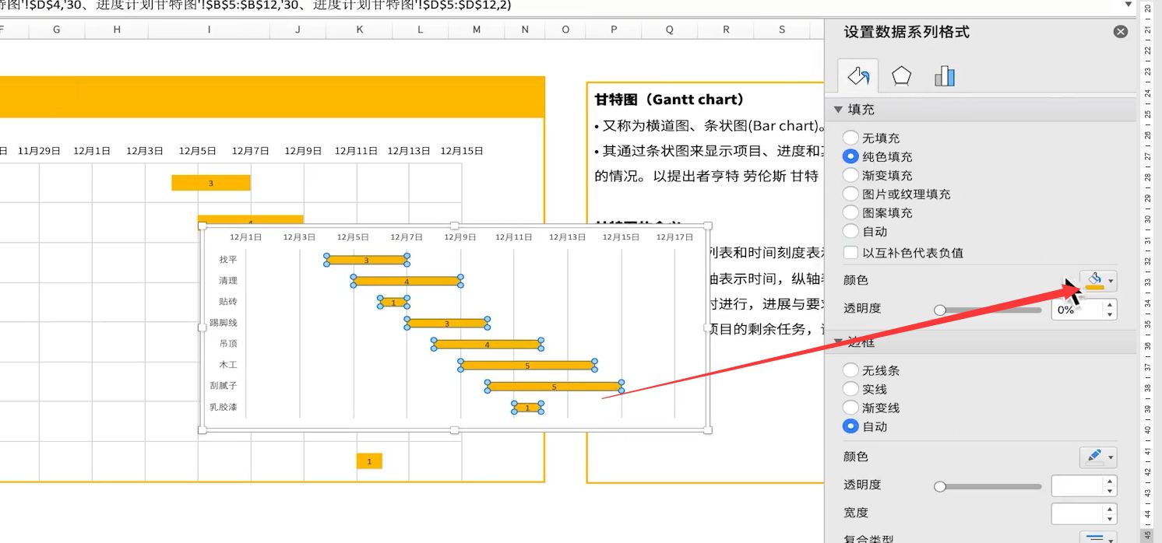Image resolution: width=1162 pixels, height=543 pixels.
Task: Click the fill transparency 0% field
Action: point(1078,310)
